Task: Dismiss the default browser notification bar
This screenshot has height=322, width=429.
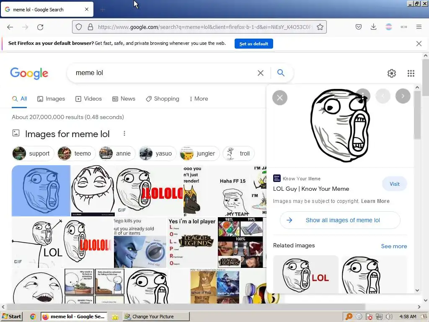Action: pos(419,44)
